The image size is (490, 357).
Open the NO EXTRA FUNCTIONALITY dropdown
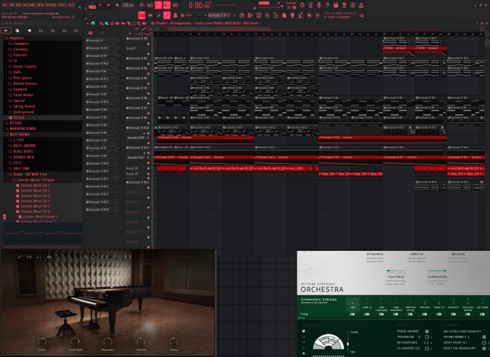click(x=463, y=331)
